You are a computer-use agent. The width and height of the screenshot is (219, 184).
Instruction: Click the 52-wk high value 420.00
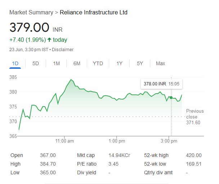(x=194, y=155)
